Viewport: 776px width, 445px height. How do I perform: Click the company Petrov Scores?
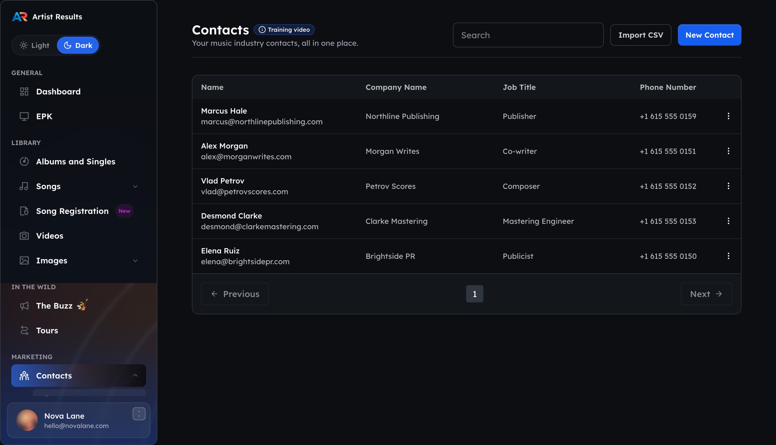(390, 186)
